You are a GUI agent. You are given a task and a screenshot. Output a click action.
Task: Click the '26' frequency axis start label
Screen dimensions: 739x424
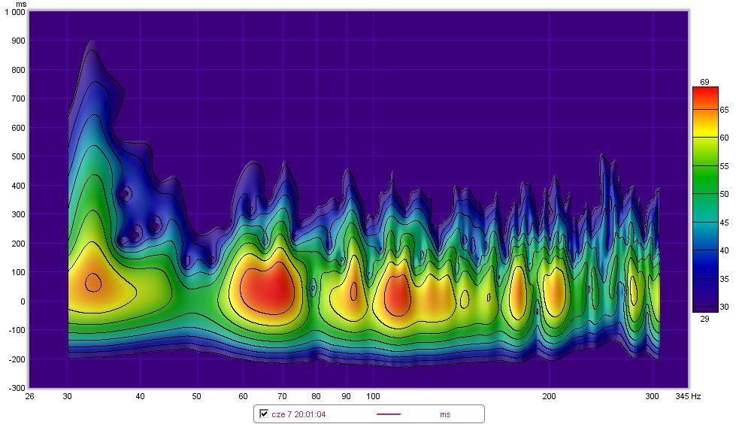(x=29, y=396)
